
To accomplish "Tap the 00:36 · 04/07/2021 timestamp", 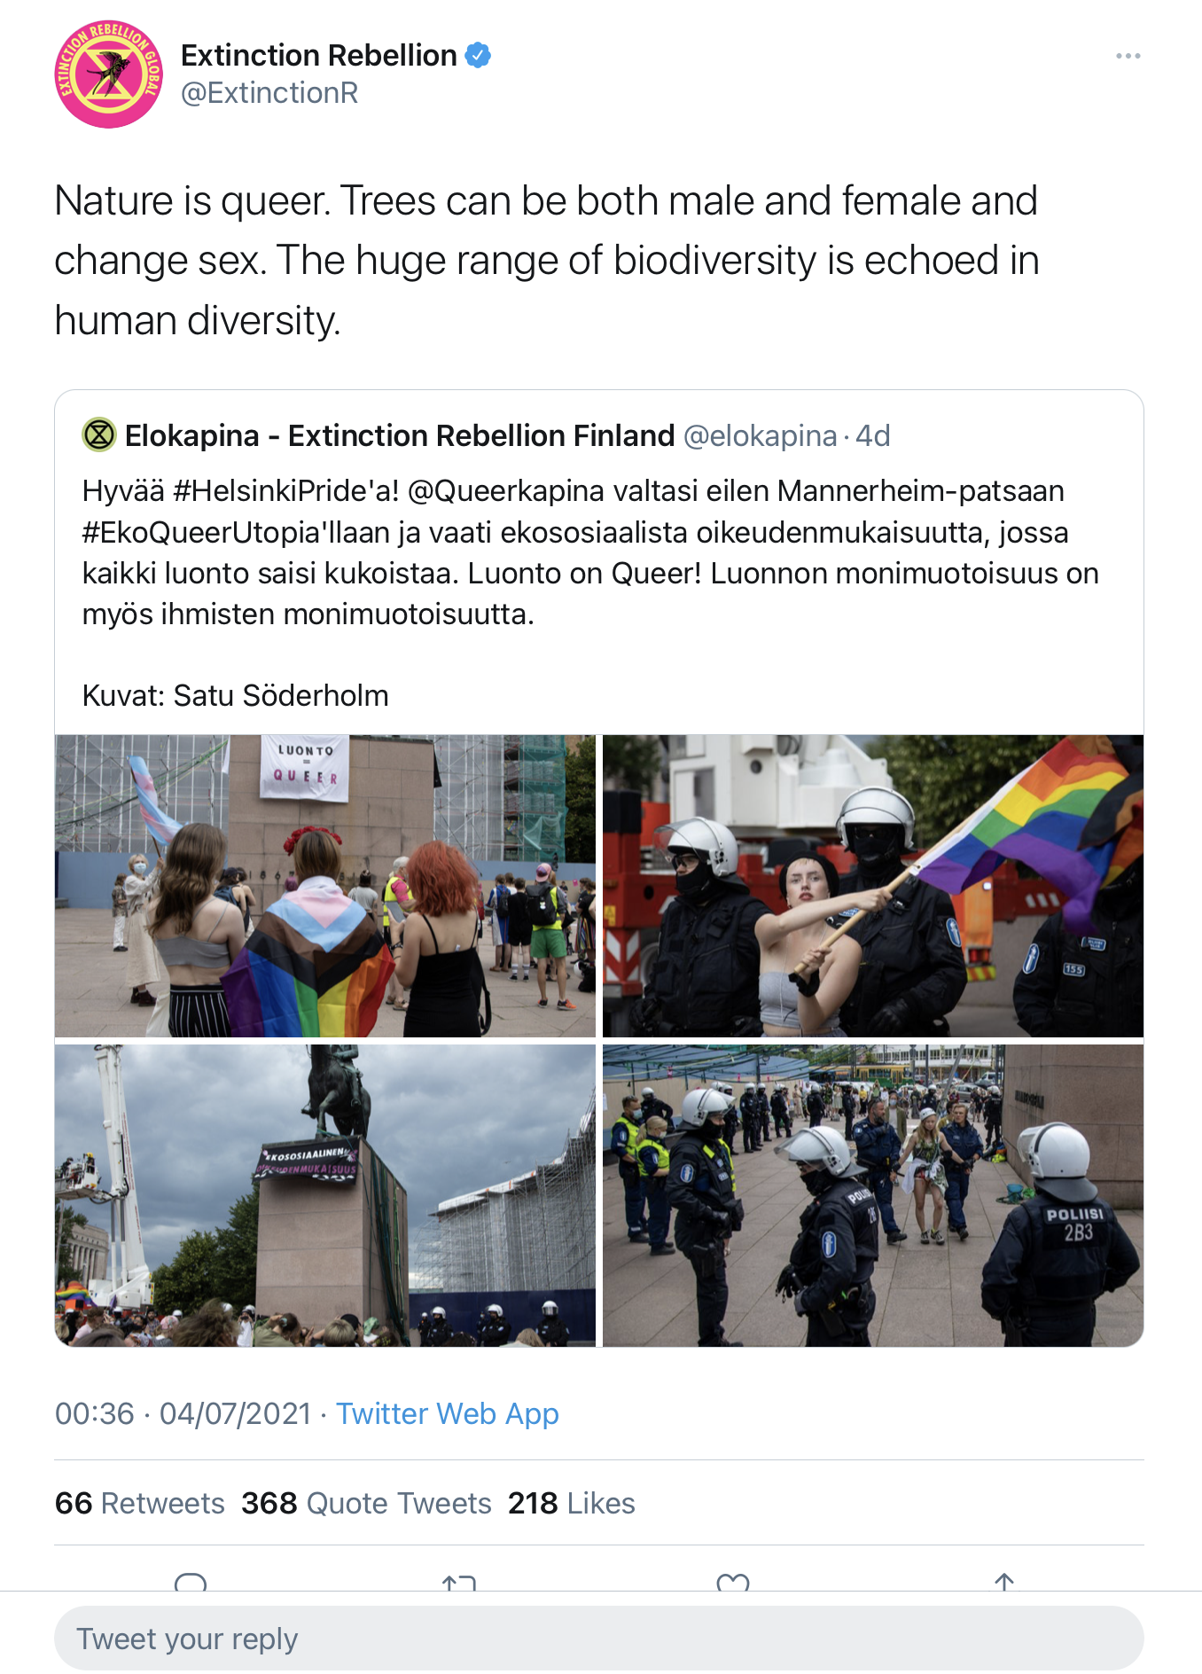I will pyautogui.click(x=183, y=1413).
